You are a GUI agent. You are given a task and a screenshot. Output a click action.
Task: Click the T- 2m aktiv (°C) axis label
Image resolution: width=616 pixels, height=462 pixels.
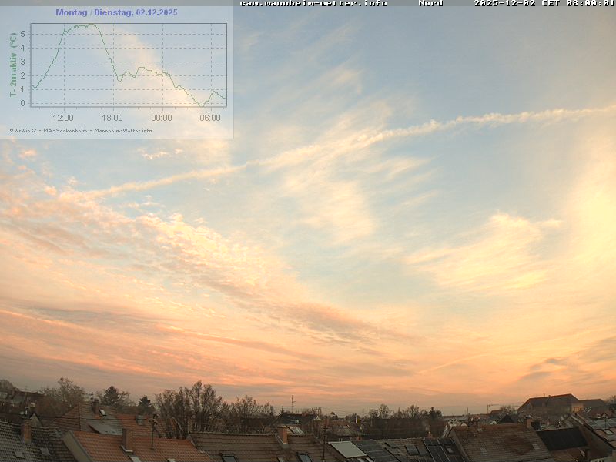pos(13,65)
